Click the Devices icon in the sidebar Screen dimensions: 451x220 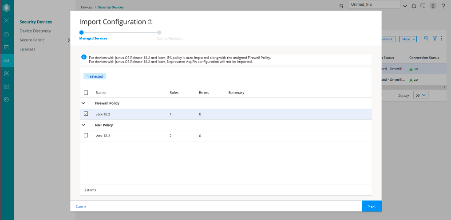6,60
